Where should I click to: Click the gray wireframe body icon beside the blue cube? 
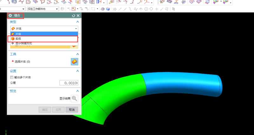click(103, 9)
